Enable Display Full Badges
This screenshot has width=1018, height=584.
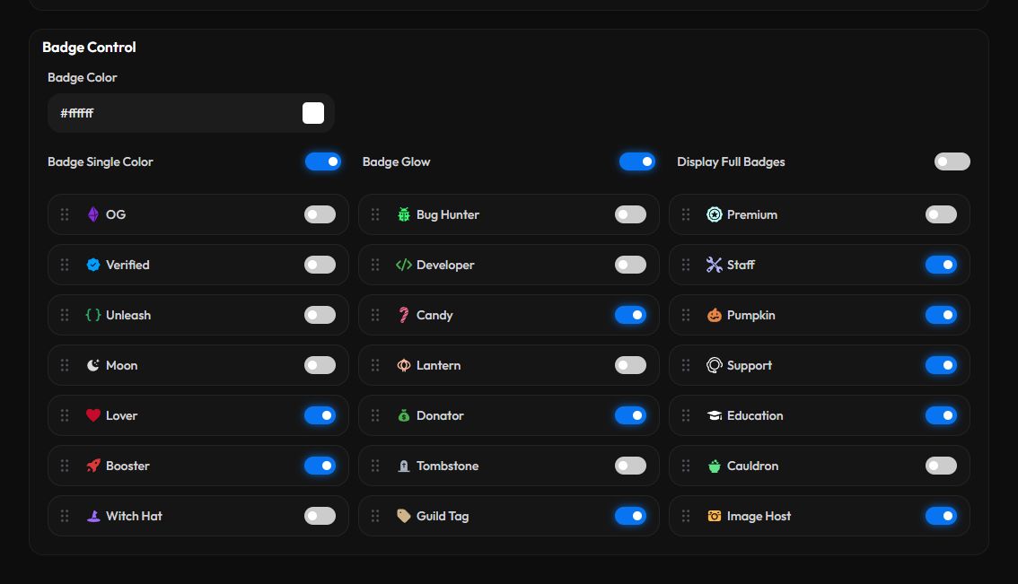952,161
